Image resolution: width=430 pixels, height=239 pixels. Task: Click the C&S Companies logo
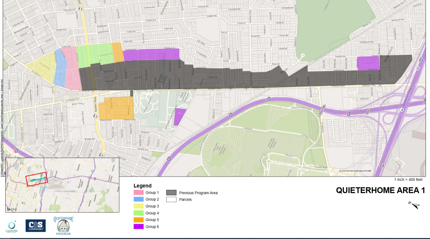(x=35, y=225)
